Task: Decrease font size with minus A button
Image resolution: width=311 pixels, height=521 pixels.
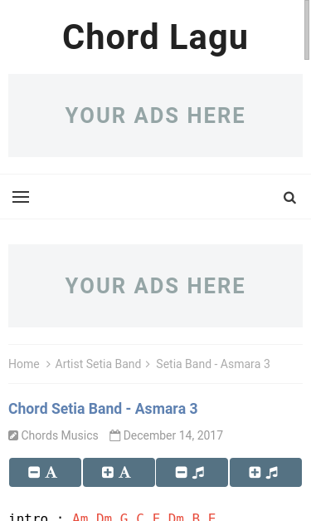Action: [x=45, y=472]
